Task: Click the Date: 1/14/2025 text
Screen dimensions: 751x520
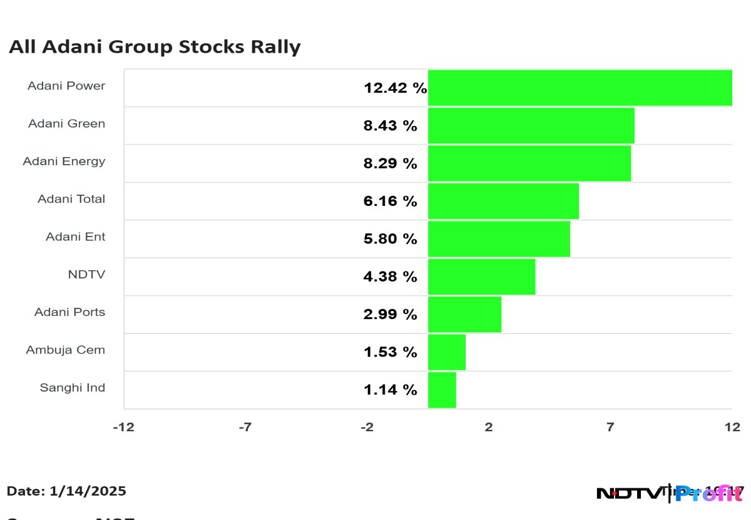Action: click(66, 491)
